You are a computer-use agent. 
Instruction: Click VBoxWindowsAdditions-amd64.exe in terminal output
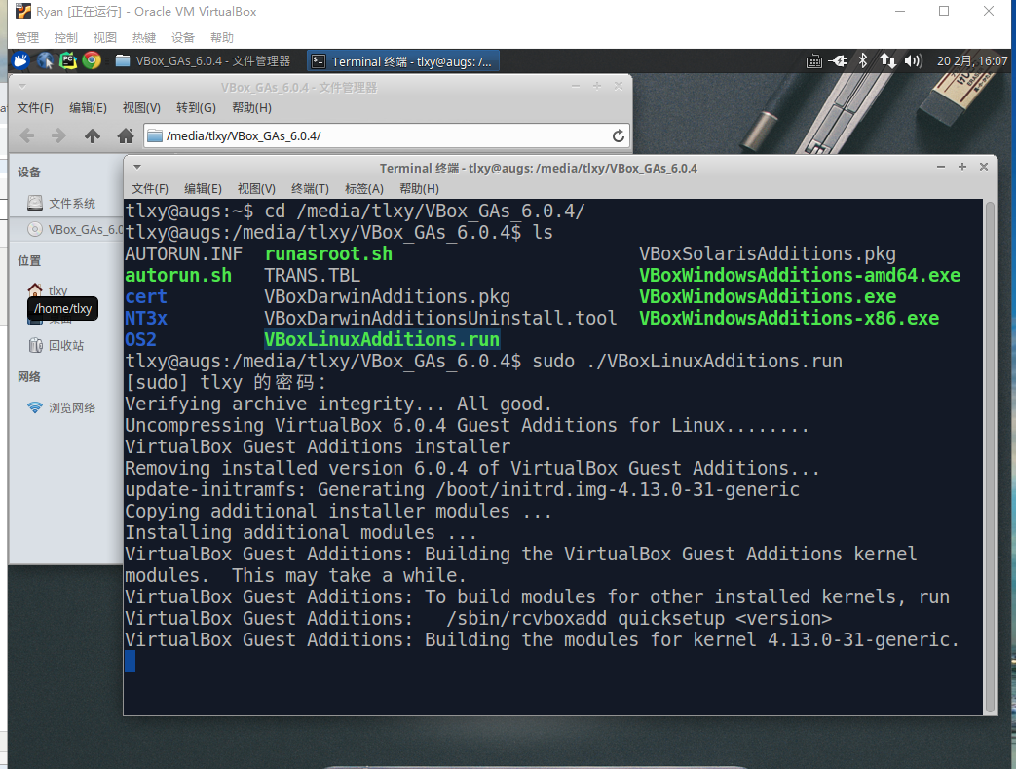[800, 275]
